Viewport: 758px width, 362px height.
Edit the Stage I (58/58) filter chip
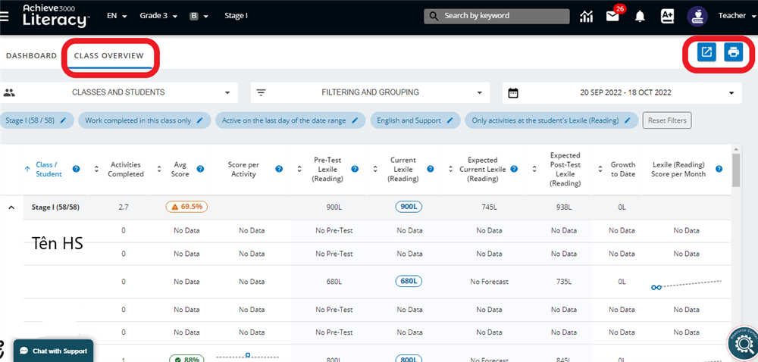point(64,120)
